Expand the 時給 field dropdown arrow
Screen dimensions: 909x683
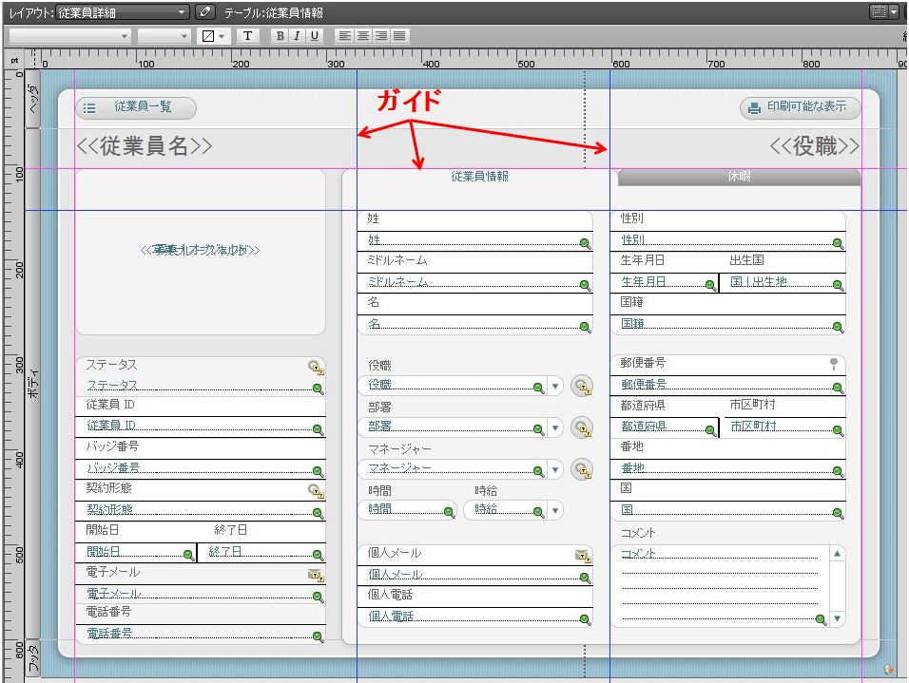pos(554,511)
